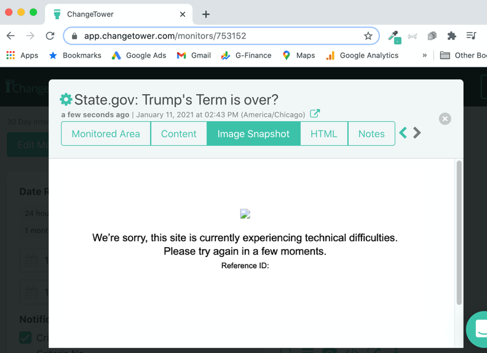
Task: Click the address bar URL
Action: tap(165, 36)
